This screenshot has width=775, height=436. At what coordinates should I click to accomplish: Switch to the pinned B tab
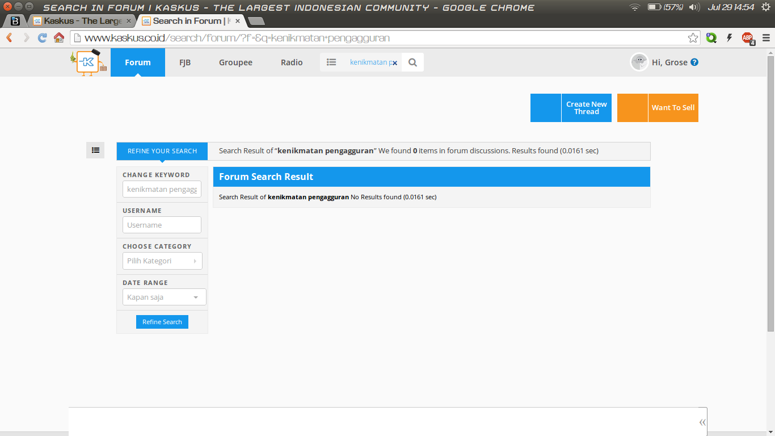coord(15,21)
